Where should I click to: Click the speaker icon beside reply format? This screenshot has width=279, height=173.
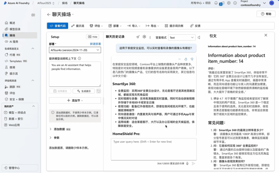(x=199, y=38)
